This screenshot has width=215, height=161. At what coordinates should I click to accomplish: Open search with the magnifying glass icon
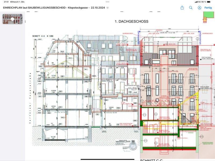coord(191,8)
